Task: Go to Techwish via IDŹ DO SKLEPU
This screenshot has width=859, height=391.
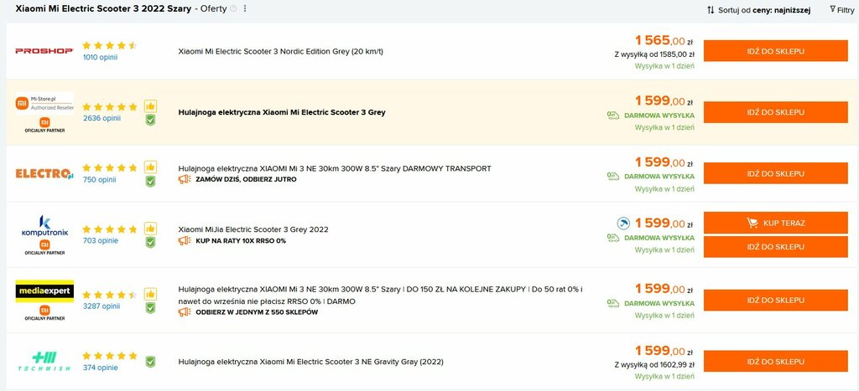Action: 775,362
